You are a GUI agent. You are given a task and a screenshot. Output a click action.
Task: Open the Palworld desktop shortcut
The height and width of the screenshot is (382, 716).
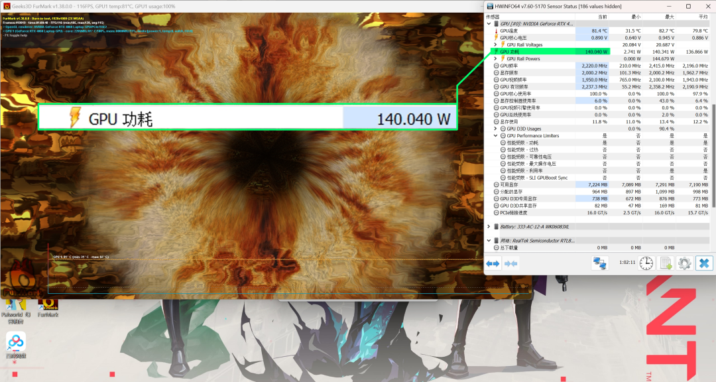(15, 311)
